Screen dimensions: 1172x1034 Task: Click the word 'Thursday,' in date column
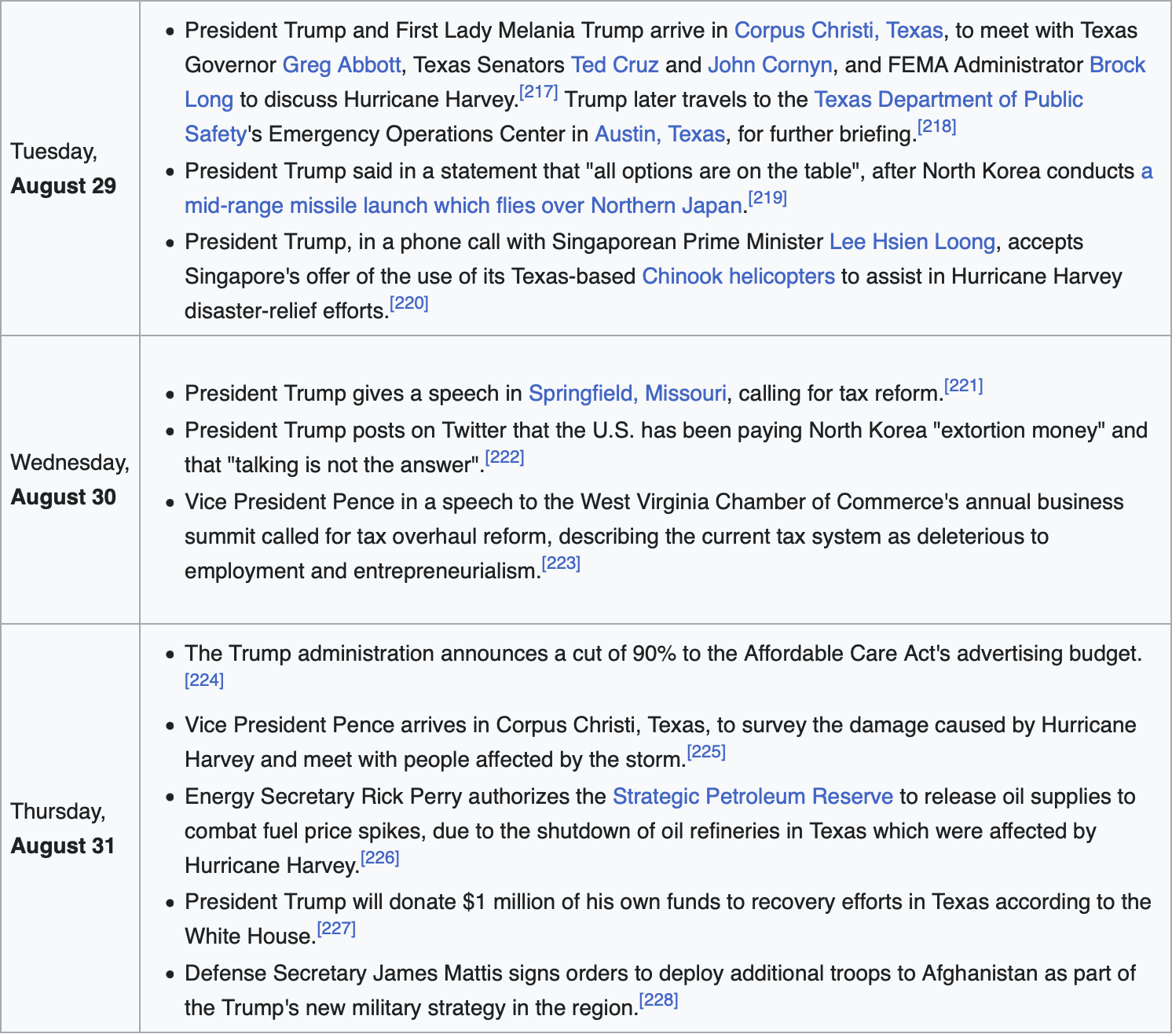point(58,812)
